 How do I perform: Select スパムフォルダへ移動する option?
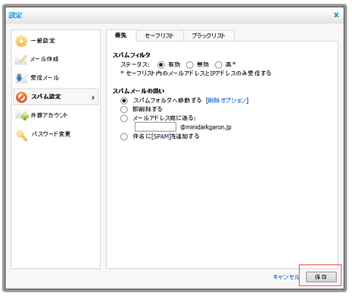124,101
